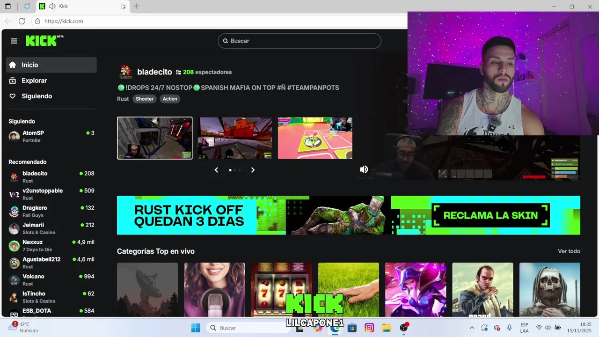Click Ver todo for top categories
The height and width of the screenshot is (337, 599).
point(569,251)
